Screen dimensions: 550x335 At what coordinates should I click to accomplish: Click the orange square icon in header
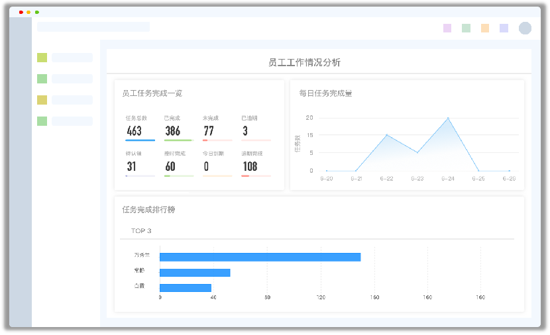tap(485, 28)
